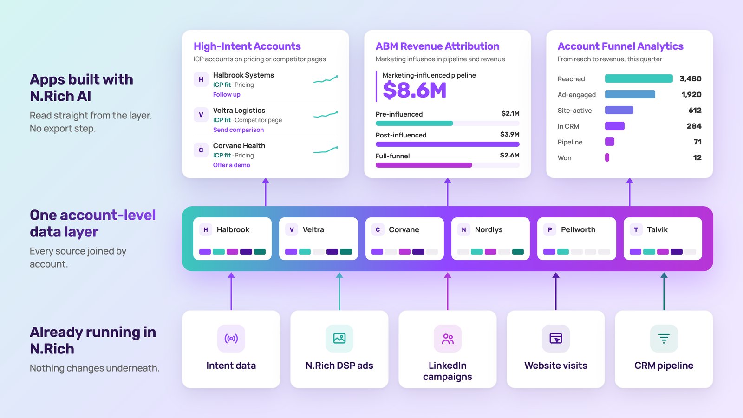Click the Pipeline funnel bar

(x=610, y=142)
